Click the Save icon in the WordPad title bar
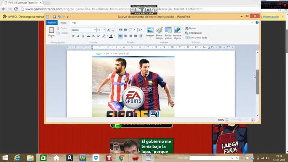 [54, 17]
